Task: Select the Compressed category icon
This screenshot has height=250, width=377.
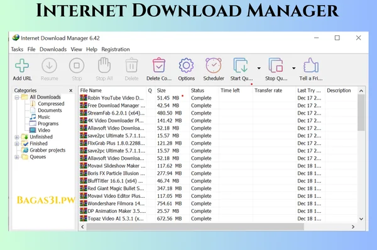Action: (x=33, y=104)
